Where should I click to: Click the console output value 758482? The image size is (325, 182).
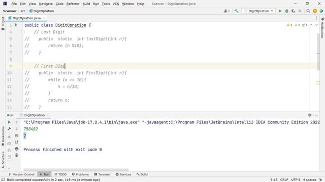coord(30,129)
